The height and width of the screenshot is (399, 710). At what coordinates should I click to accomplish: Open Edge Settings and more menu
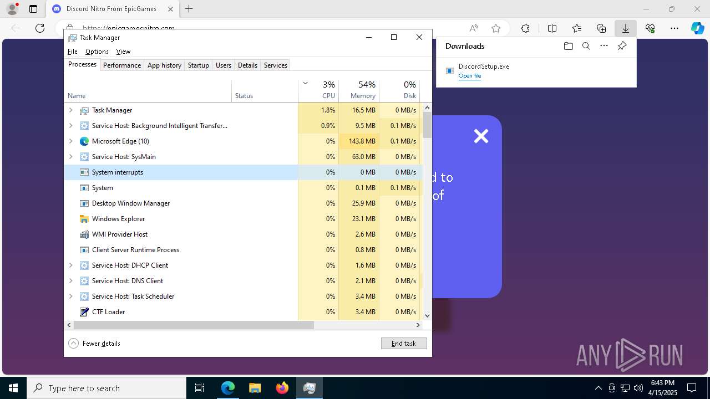pos(674,28)
